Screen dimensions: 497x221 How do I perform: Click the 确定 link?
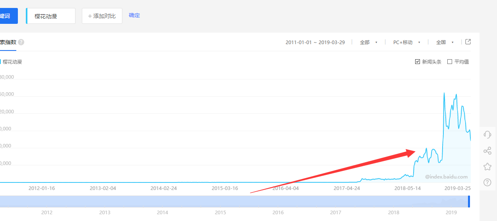tap(134, 16)
